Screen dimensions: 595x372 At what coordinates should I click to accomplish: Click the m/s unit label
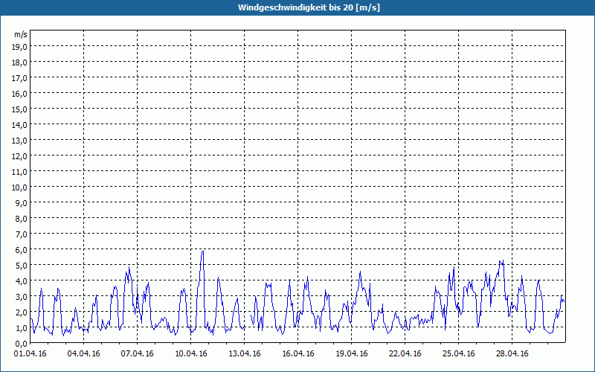[21, 34]
